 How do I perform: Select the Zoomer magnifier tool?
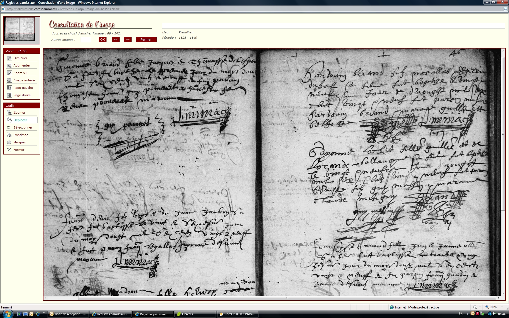(x=9, y=113)
